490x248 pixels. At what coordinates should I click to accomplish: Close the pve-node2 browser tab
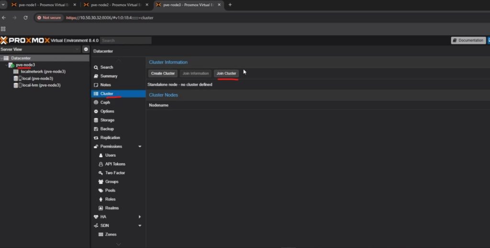[x=147, y=5]
